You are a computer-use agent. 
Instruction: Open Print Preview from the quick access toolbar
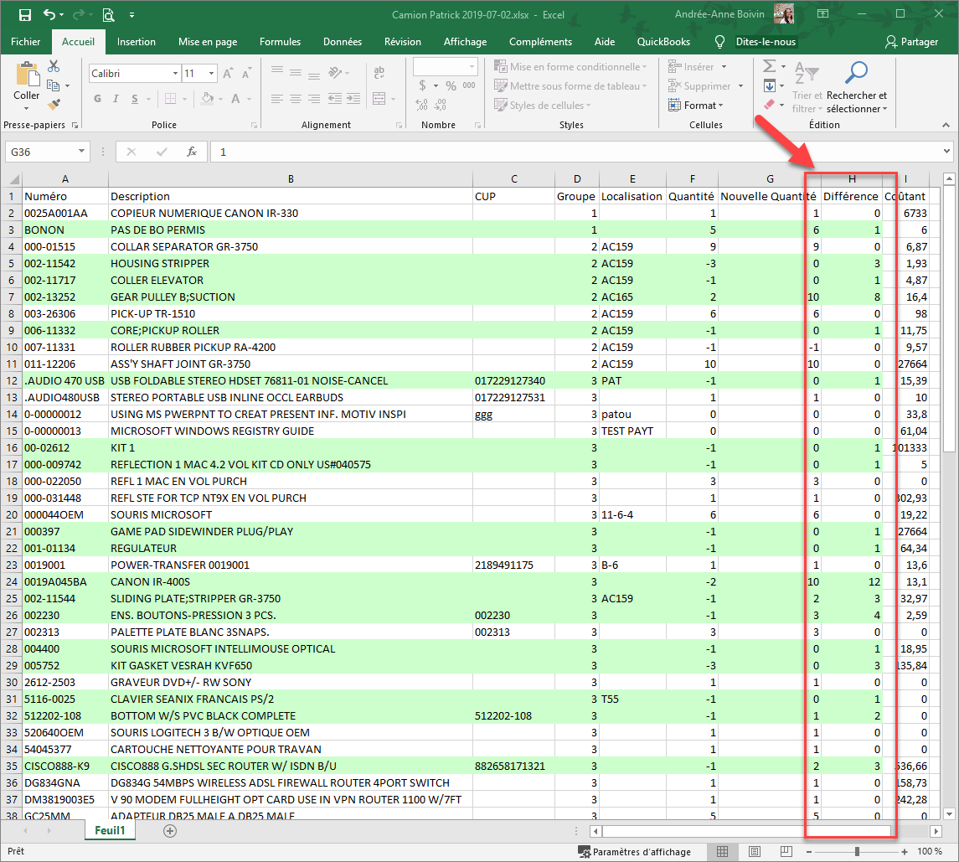[x=108, y=14]
